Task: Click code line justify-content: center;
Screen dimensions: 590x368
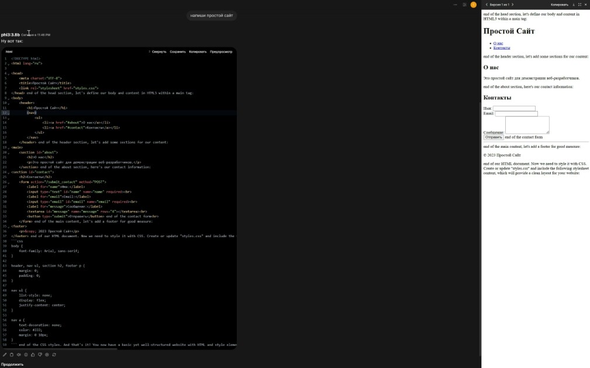Action: click(42, 305)
